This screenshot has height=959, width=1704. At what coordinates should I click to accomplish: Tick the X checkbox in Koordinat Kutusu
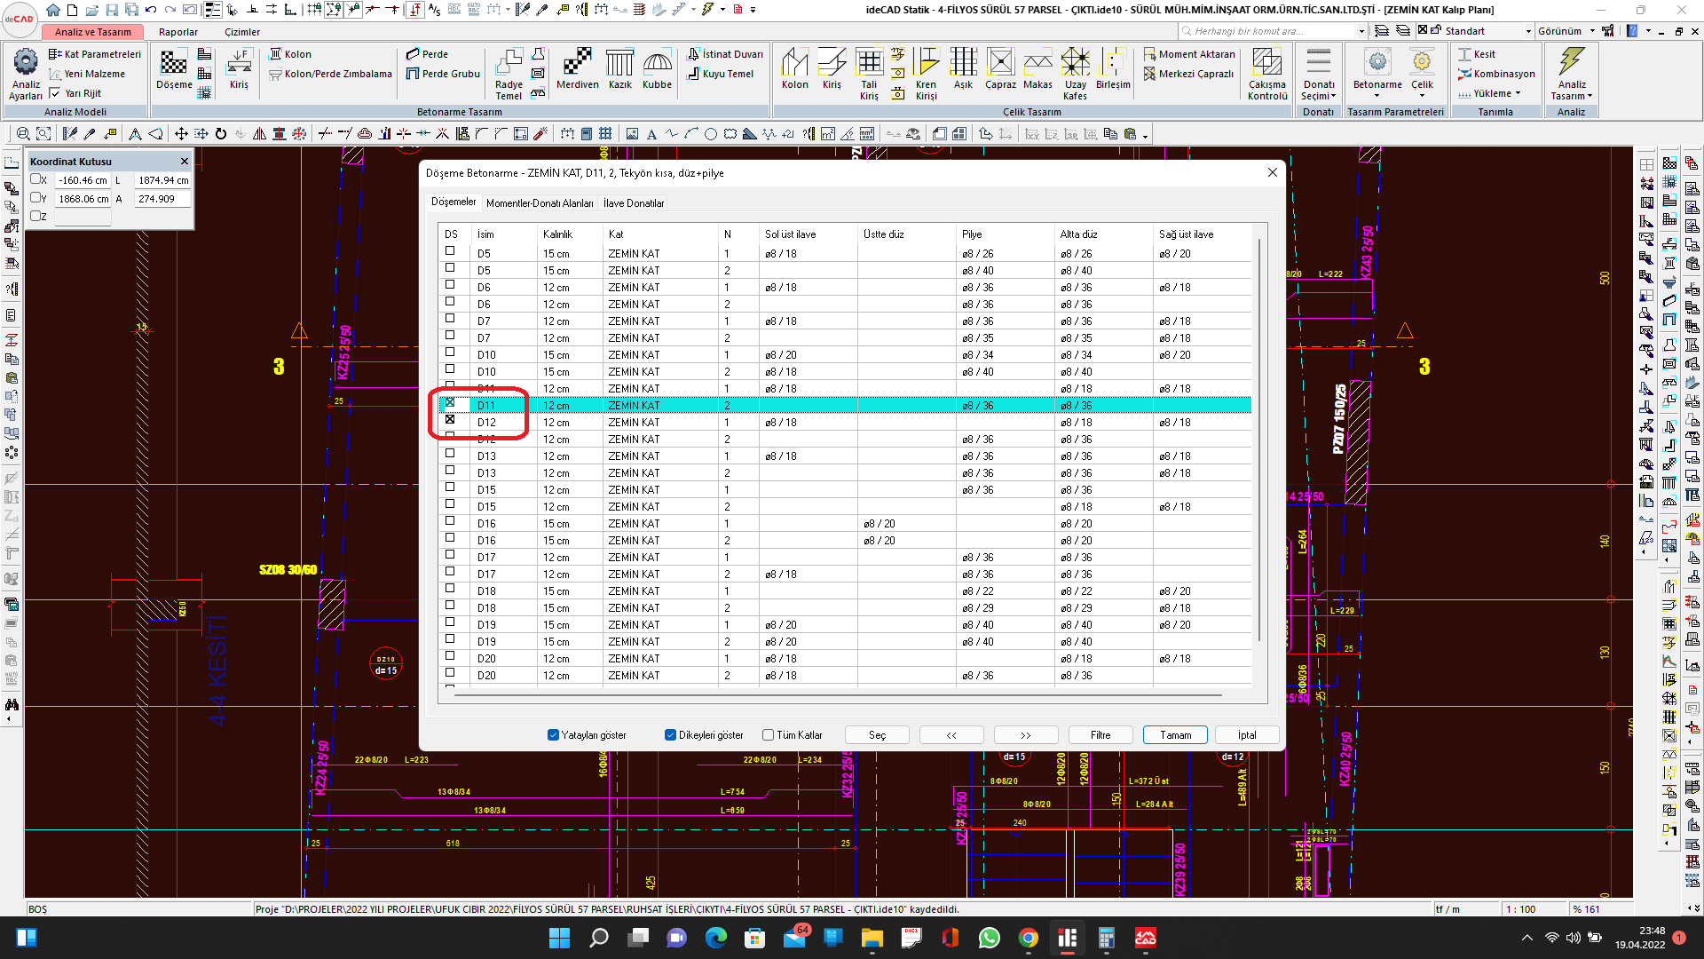[x=35, y=179]
